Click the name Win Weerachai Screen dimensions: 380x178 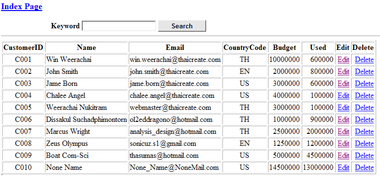tap(69, 59)
